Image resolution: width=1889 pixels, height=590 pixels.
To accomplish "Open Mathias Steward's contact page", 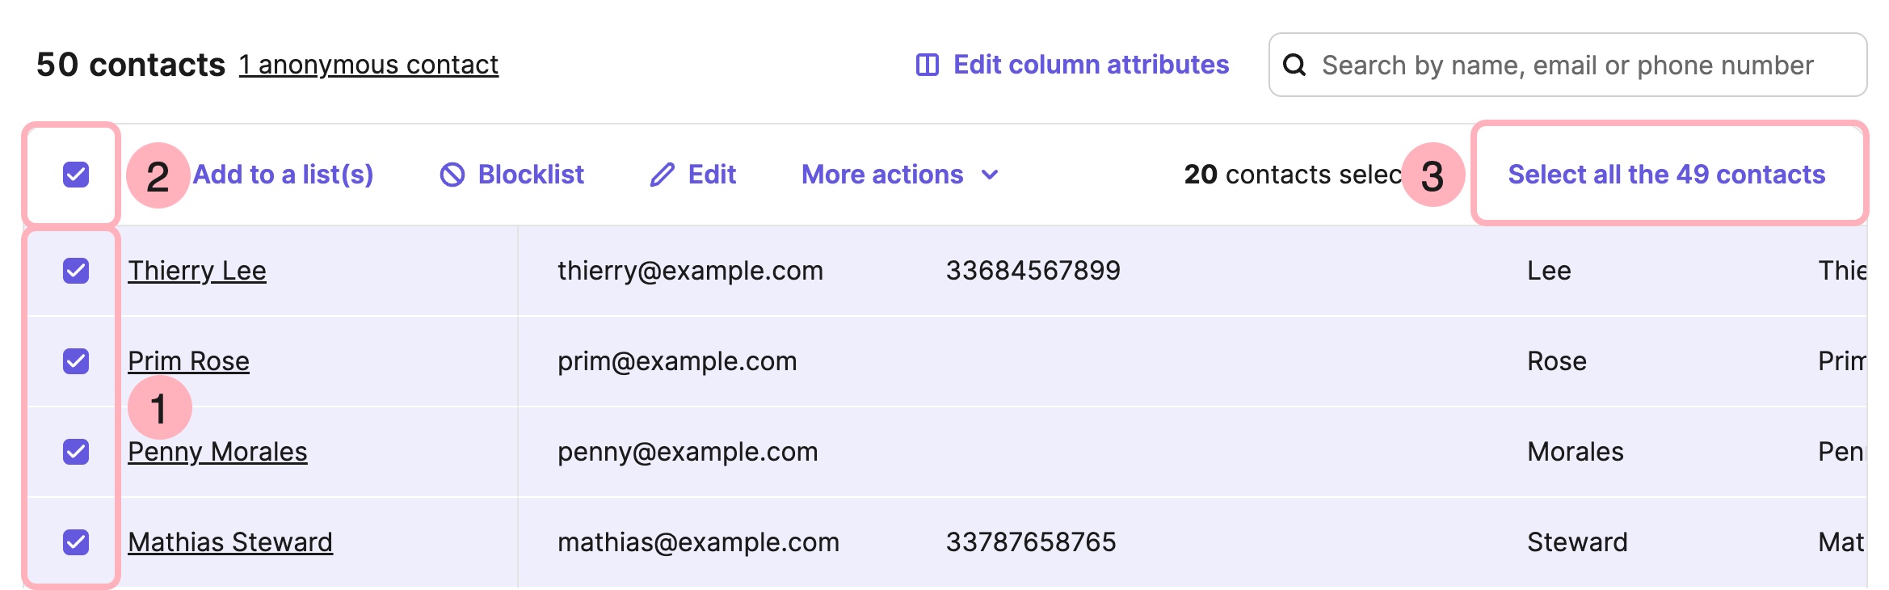I will 231,542.
